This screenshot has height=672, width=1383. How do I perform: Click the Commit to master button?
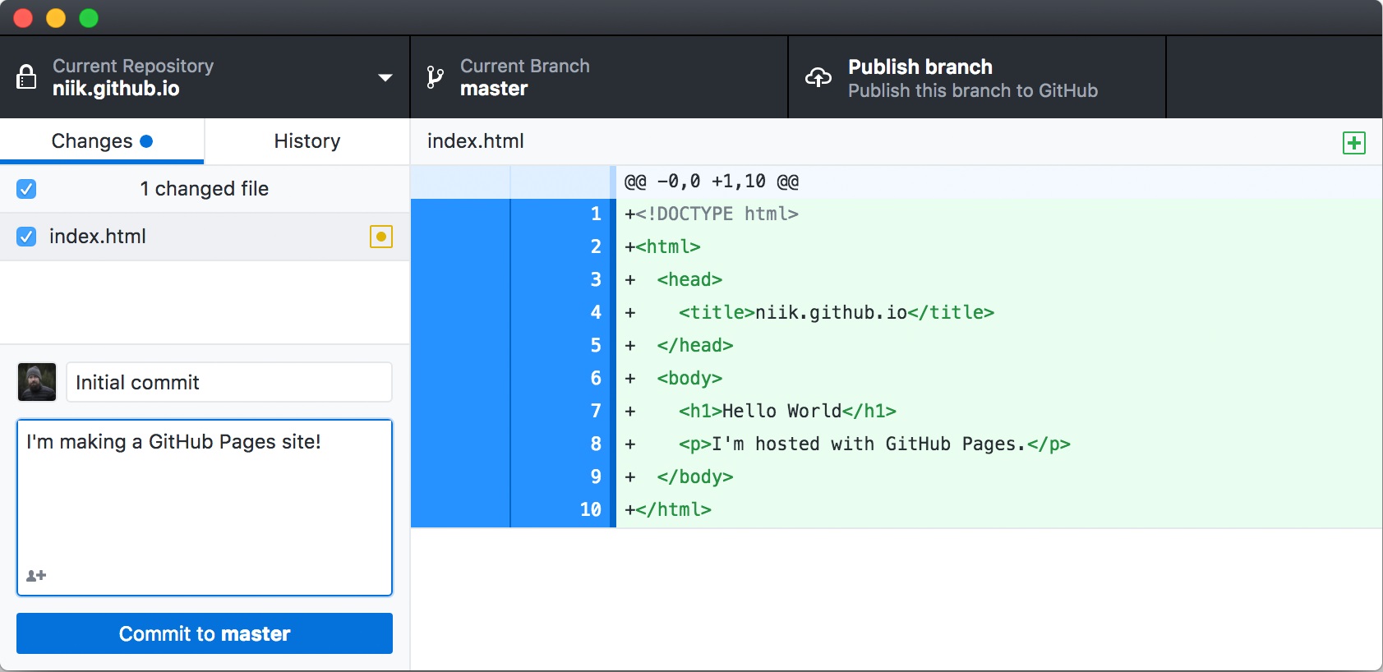click(205, 633)
